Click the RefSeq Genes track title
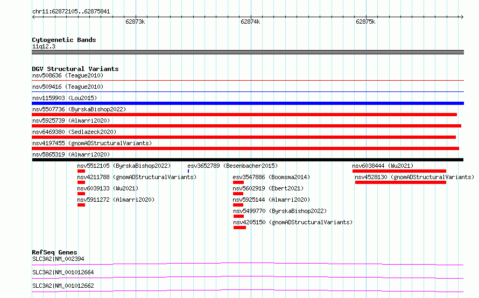The image size is (479, 298). click(54, 252)
